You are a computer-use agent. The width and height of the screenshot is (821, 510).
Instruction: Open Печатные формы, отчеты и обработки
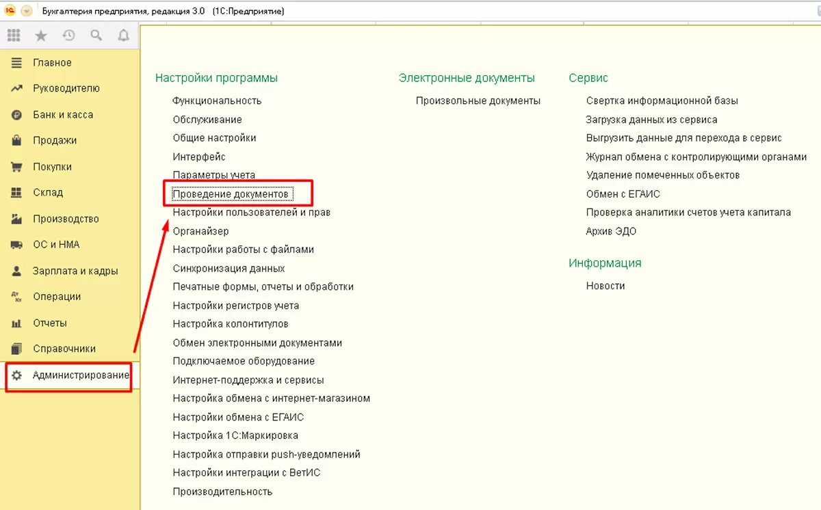pos(263,287)
